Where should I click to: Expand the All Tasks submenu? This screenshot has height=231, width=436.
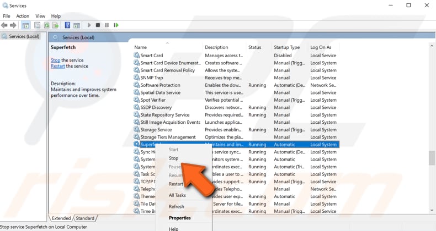[177, 195]
